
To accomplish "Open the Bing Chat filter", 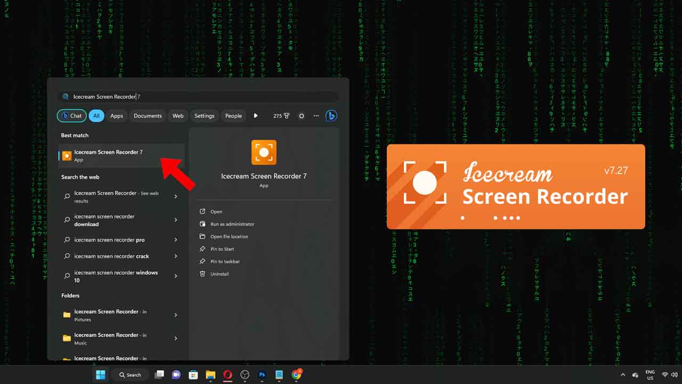I will pos(71,116).
